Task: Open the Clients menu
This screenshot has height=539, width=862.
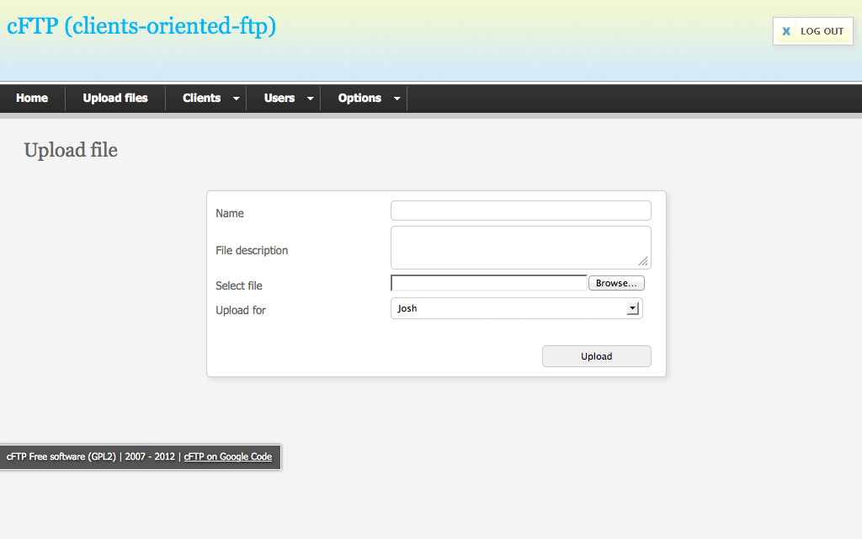Action: 201,99
